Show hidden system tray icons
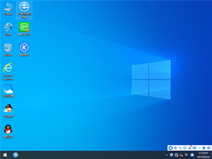 167,155
